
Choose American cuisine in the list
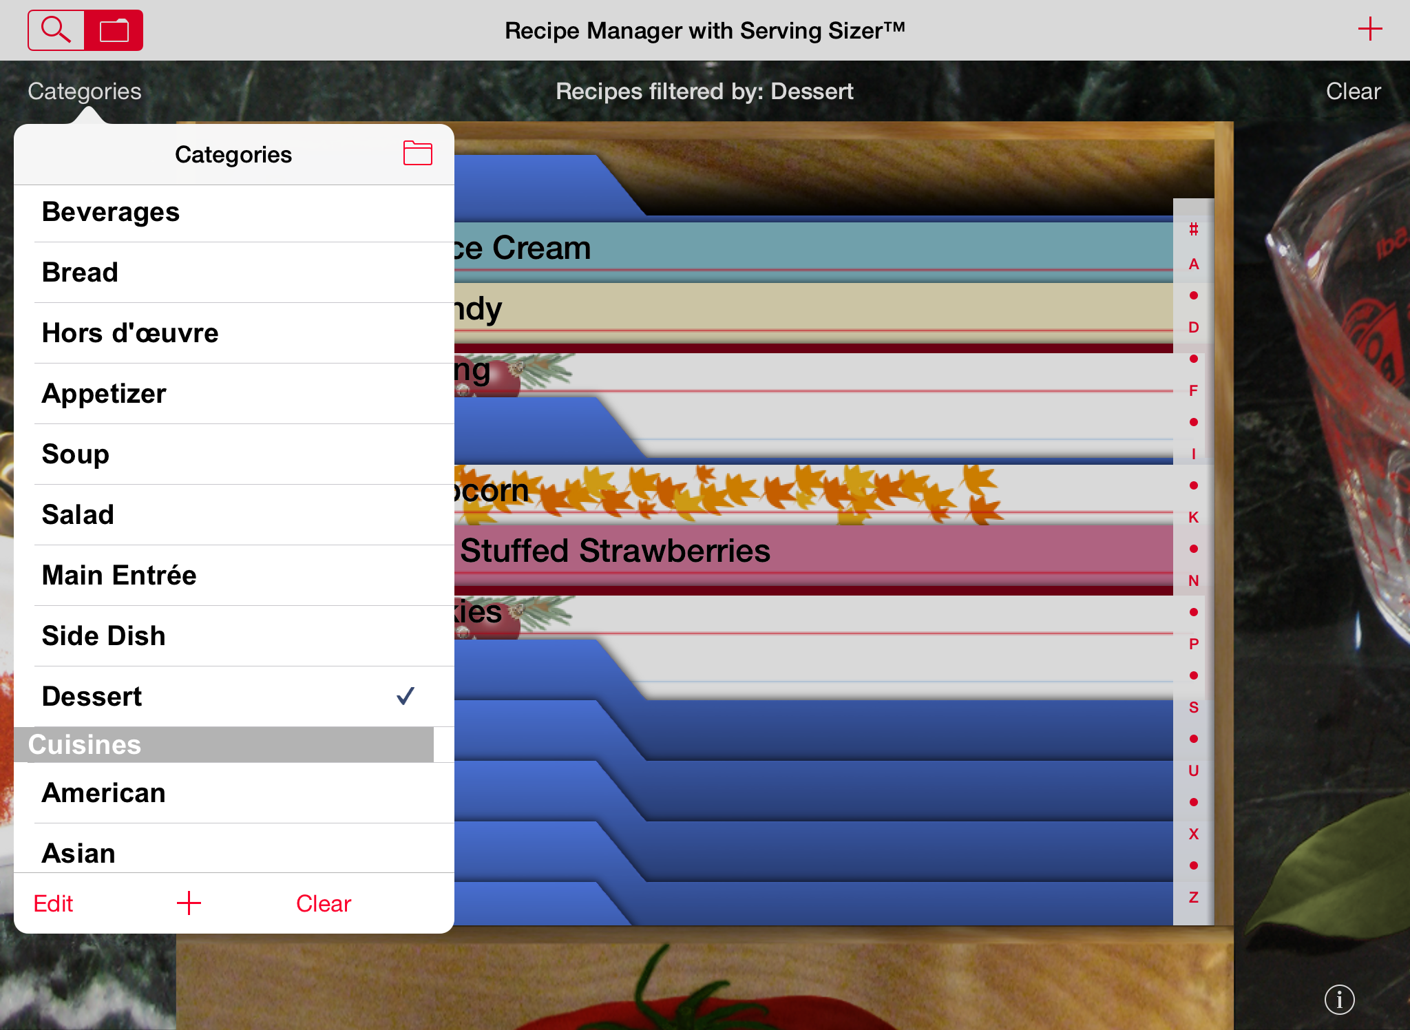click(x=103, y=793)
